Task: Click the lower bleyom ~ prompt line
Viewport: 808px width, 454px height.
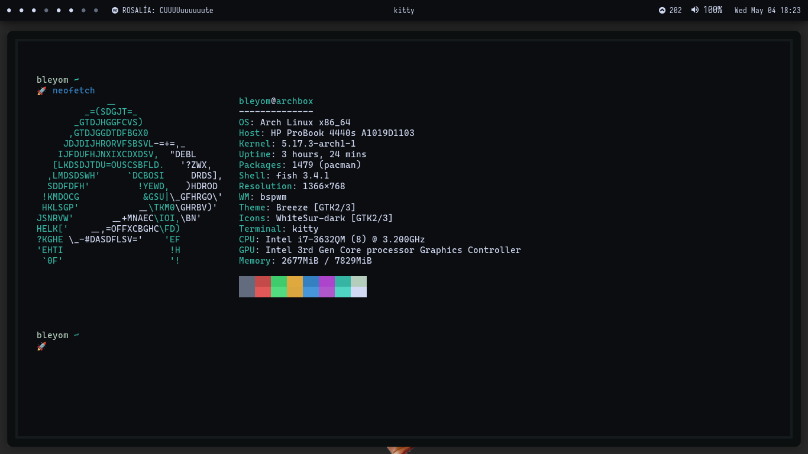Action: pyautogui.click(x=58, y=335)
